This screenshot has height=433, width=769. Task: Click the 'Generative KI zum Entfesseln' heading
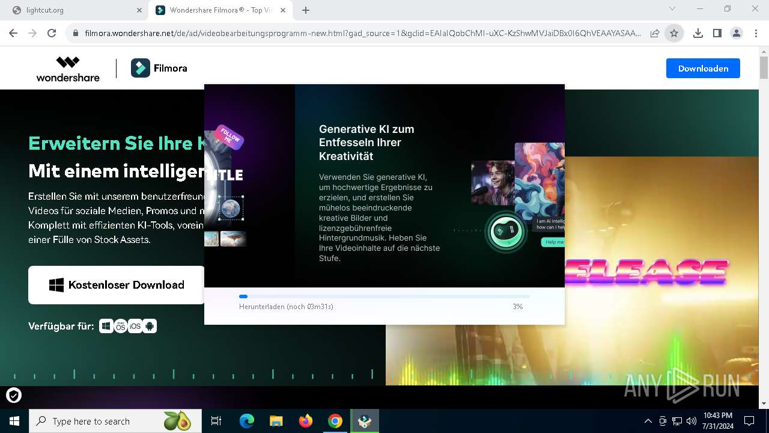[x=366, y=143]
